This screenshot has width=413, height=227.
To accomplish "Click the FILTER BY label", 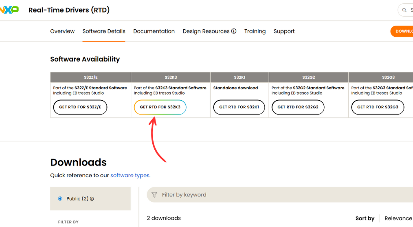I will click(x=68, y=222).
